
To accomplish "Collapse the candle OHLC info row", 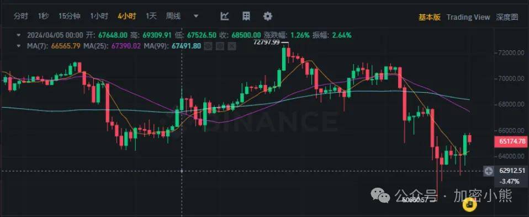I will point(19,35).
